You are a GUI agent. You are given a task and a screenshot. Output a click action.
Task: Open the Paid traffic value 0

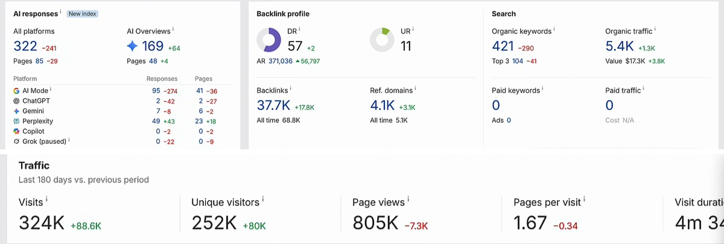pos(609,105)
